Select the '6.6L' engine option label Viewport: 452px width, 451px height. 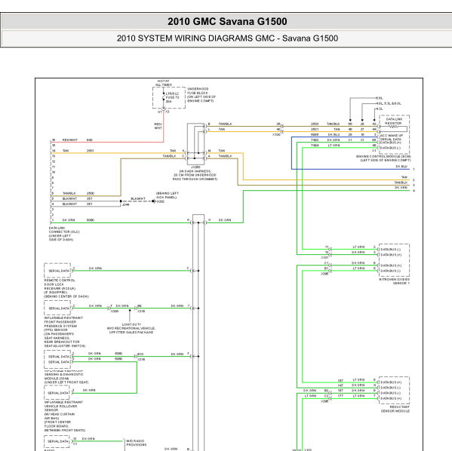[379, 98]
